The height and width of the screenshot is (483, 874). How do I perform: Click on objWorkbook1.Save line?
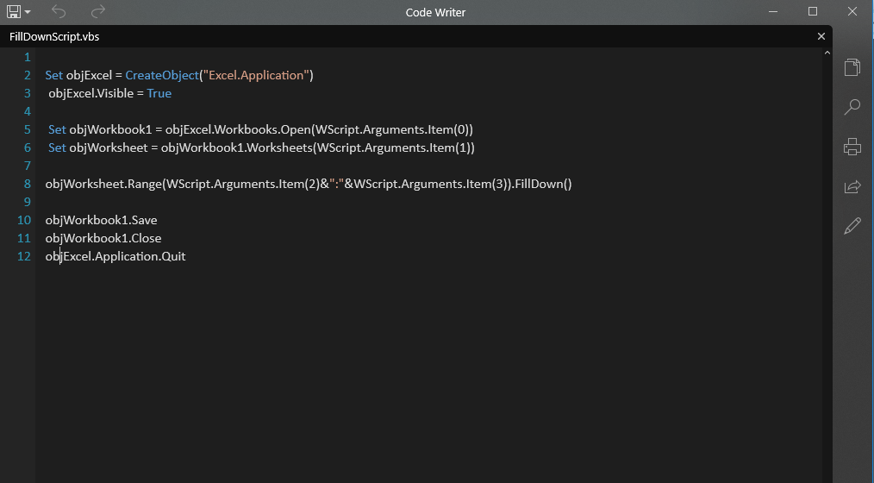(x=101, y=220)
